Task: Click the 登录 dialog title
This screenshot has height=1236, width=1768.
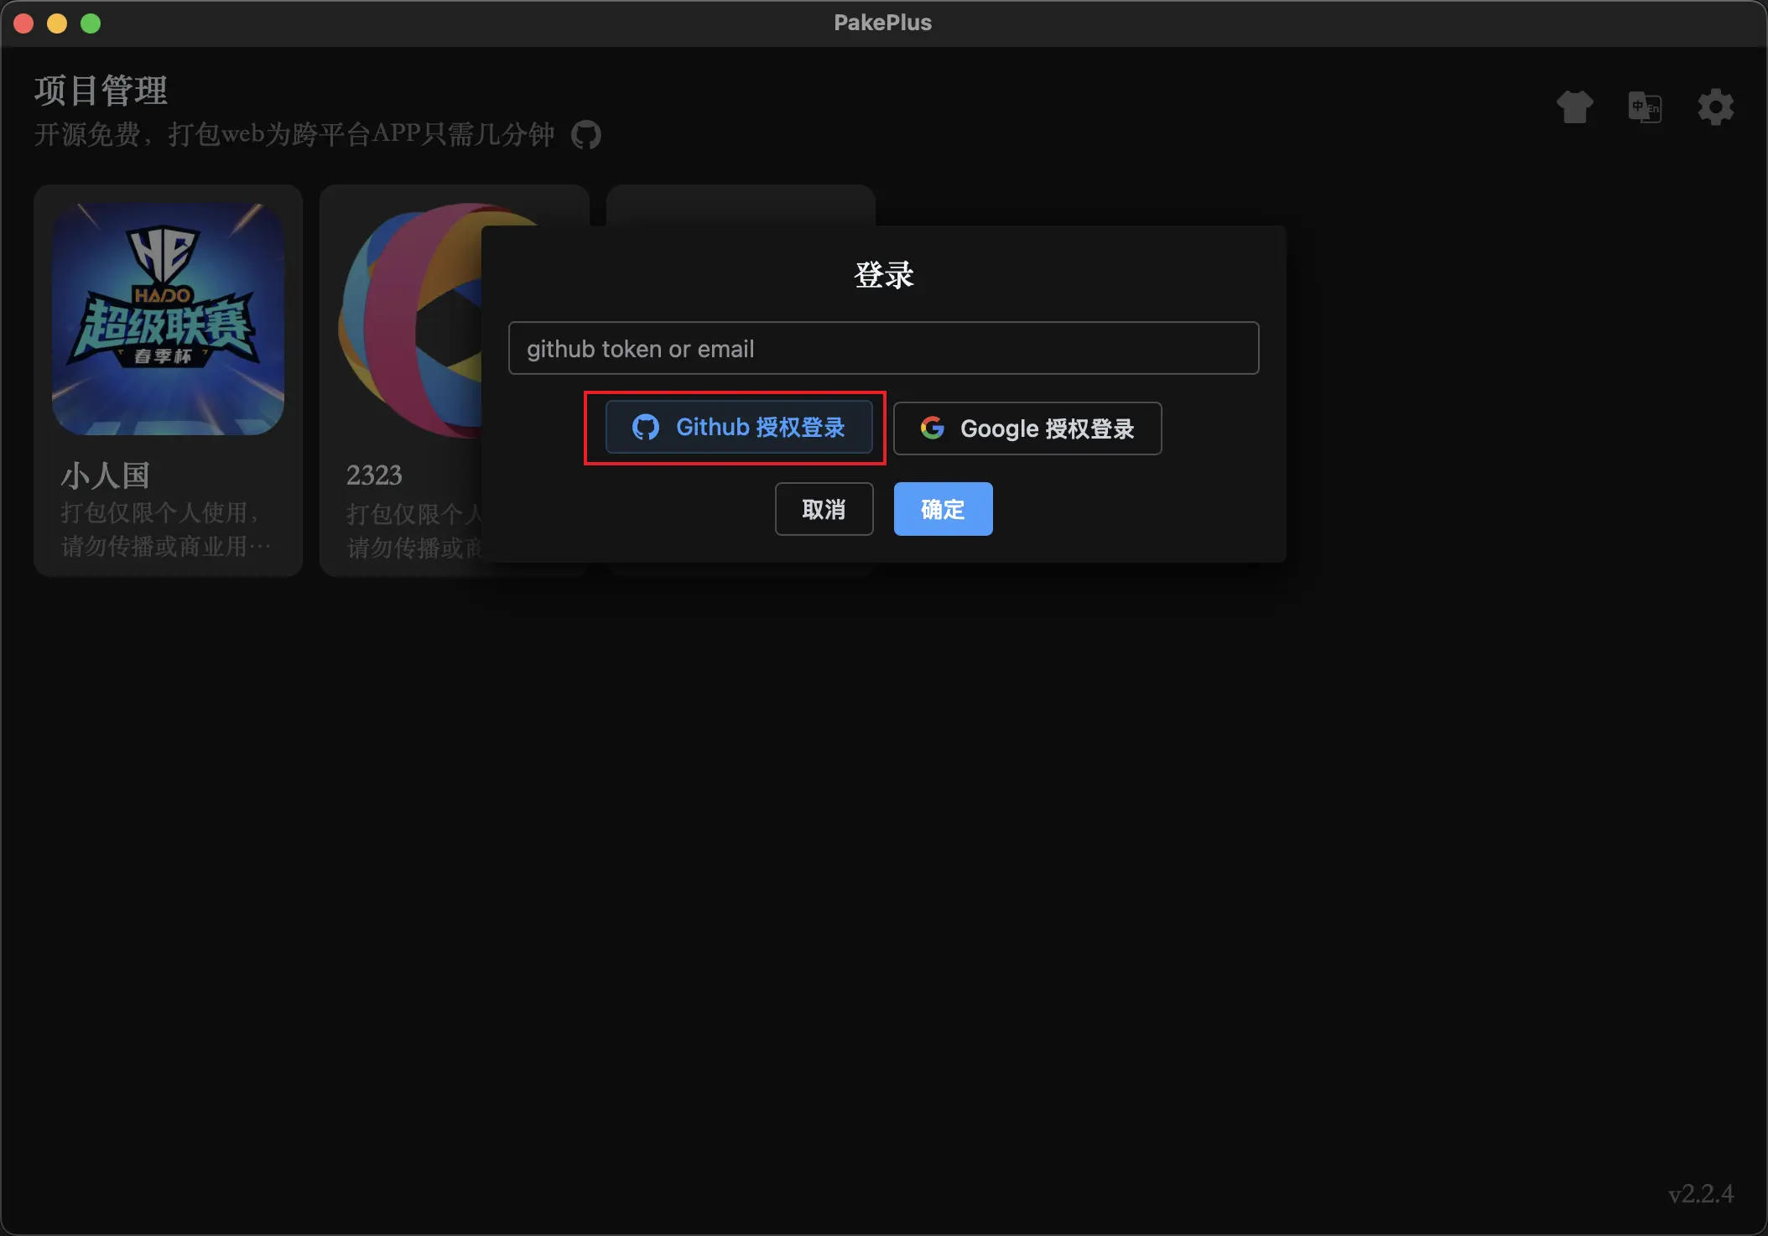Action: [x=883, y=274]
